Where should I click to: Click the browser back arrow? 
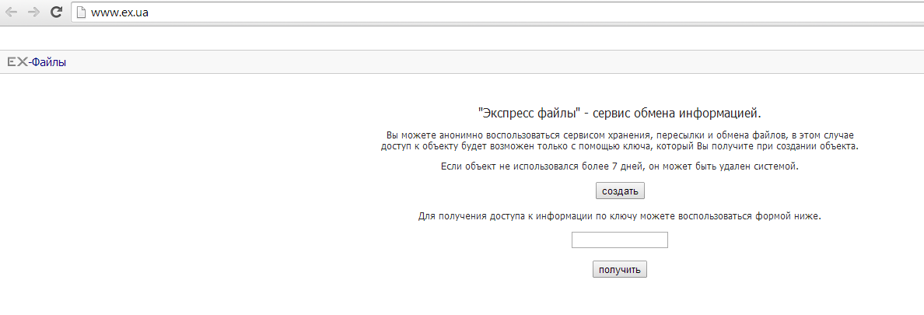click(x=11, y=12)
